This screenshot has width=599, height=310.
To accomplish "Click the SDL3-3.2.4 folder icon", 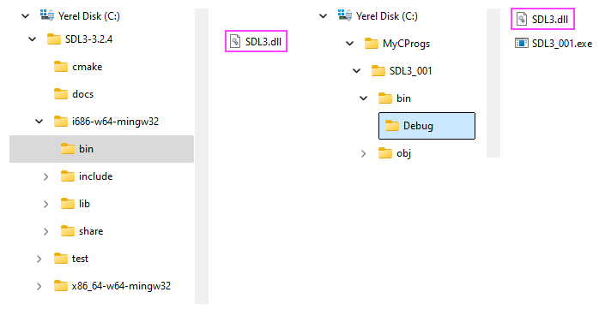I will [54, 39].
